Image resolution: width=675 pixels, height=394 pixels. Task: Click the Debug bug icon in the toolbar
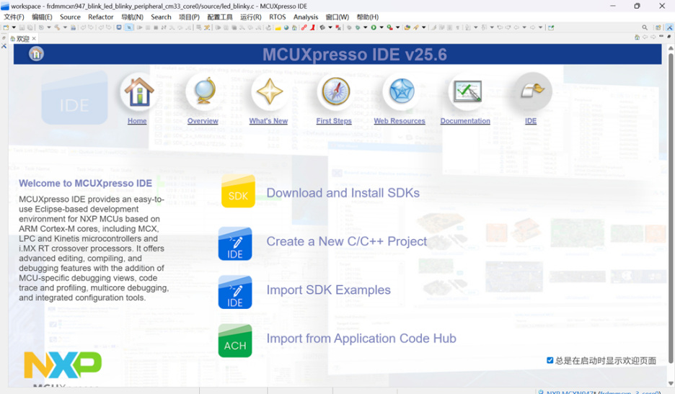[x=357, y=27]
